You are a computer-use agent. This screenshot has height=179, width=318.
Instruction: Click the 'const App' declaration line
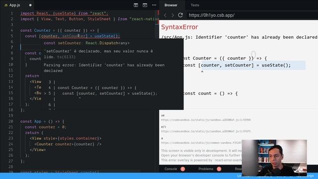click(42, 121)
